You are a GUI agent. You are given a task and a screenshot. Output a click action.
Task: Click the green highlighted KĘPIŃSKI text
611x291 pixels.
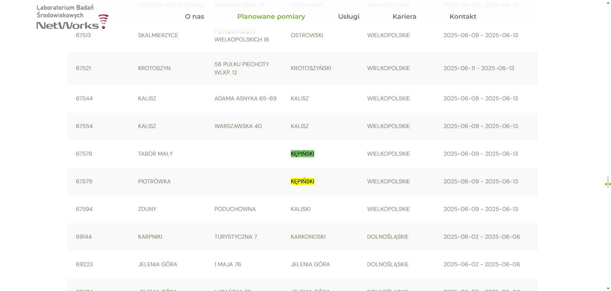(302, 154)
